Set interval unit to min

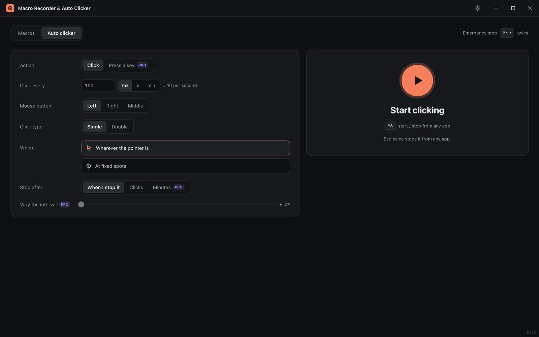151,86
